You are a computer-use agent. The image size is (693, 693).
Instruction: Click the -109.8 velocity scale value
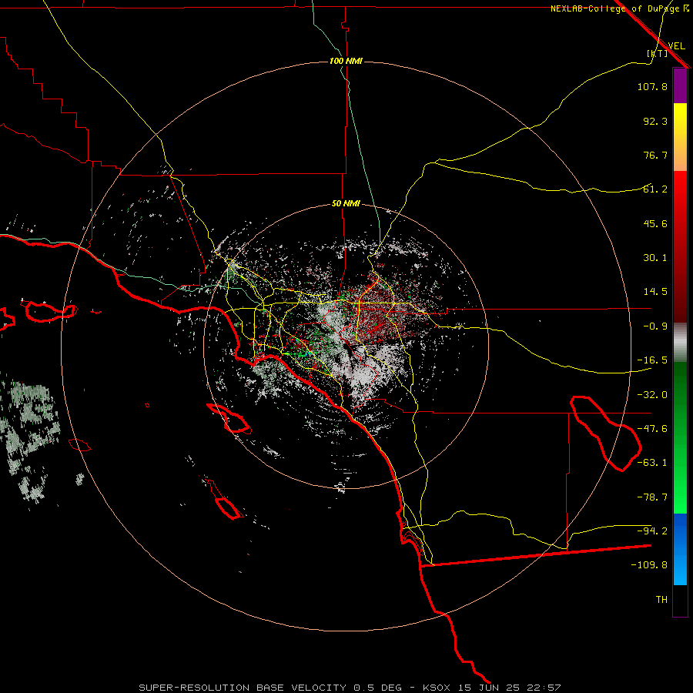649,565
